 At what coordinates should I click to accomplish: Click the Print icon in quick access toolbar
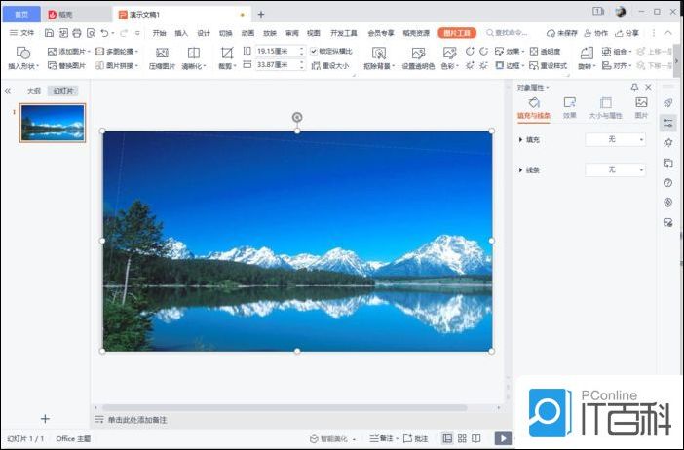[77, 33]
